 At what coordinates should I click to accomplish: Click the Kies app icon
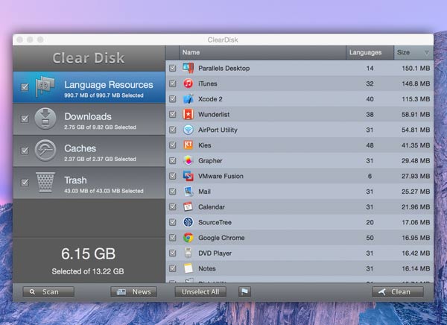tap(188, 145)
